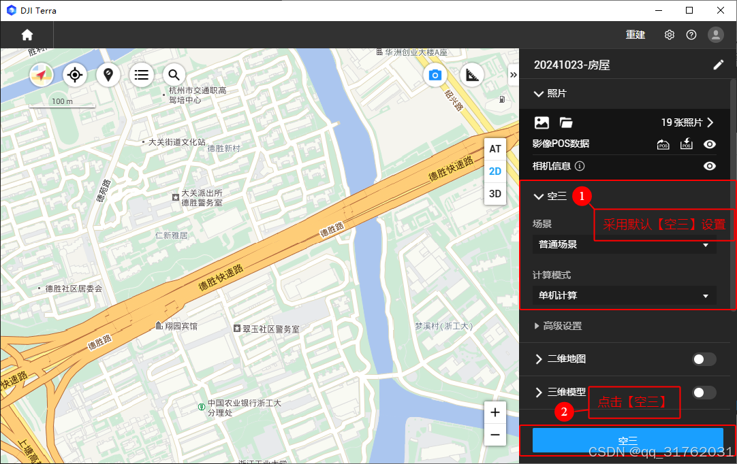Click the 场景 label
This screenshot has width=737, height=464.
coord(542,224)
